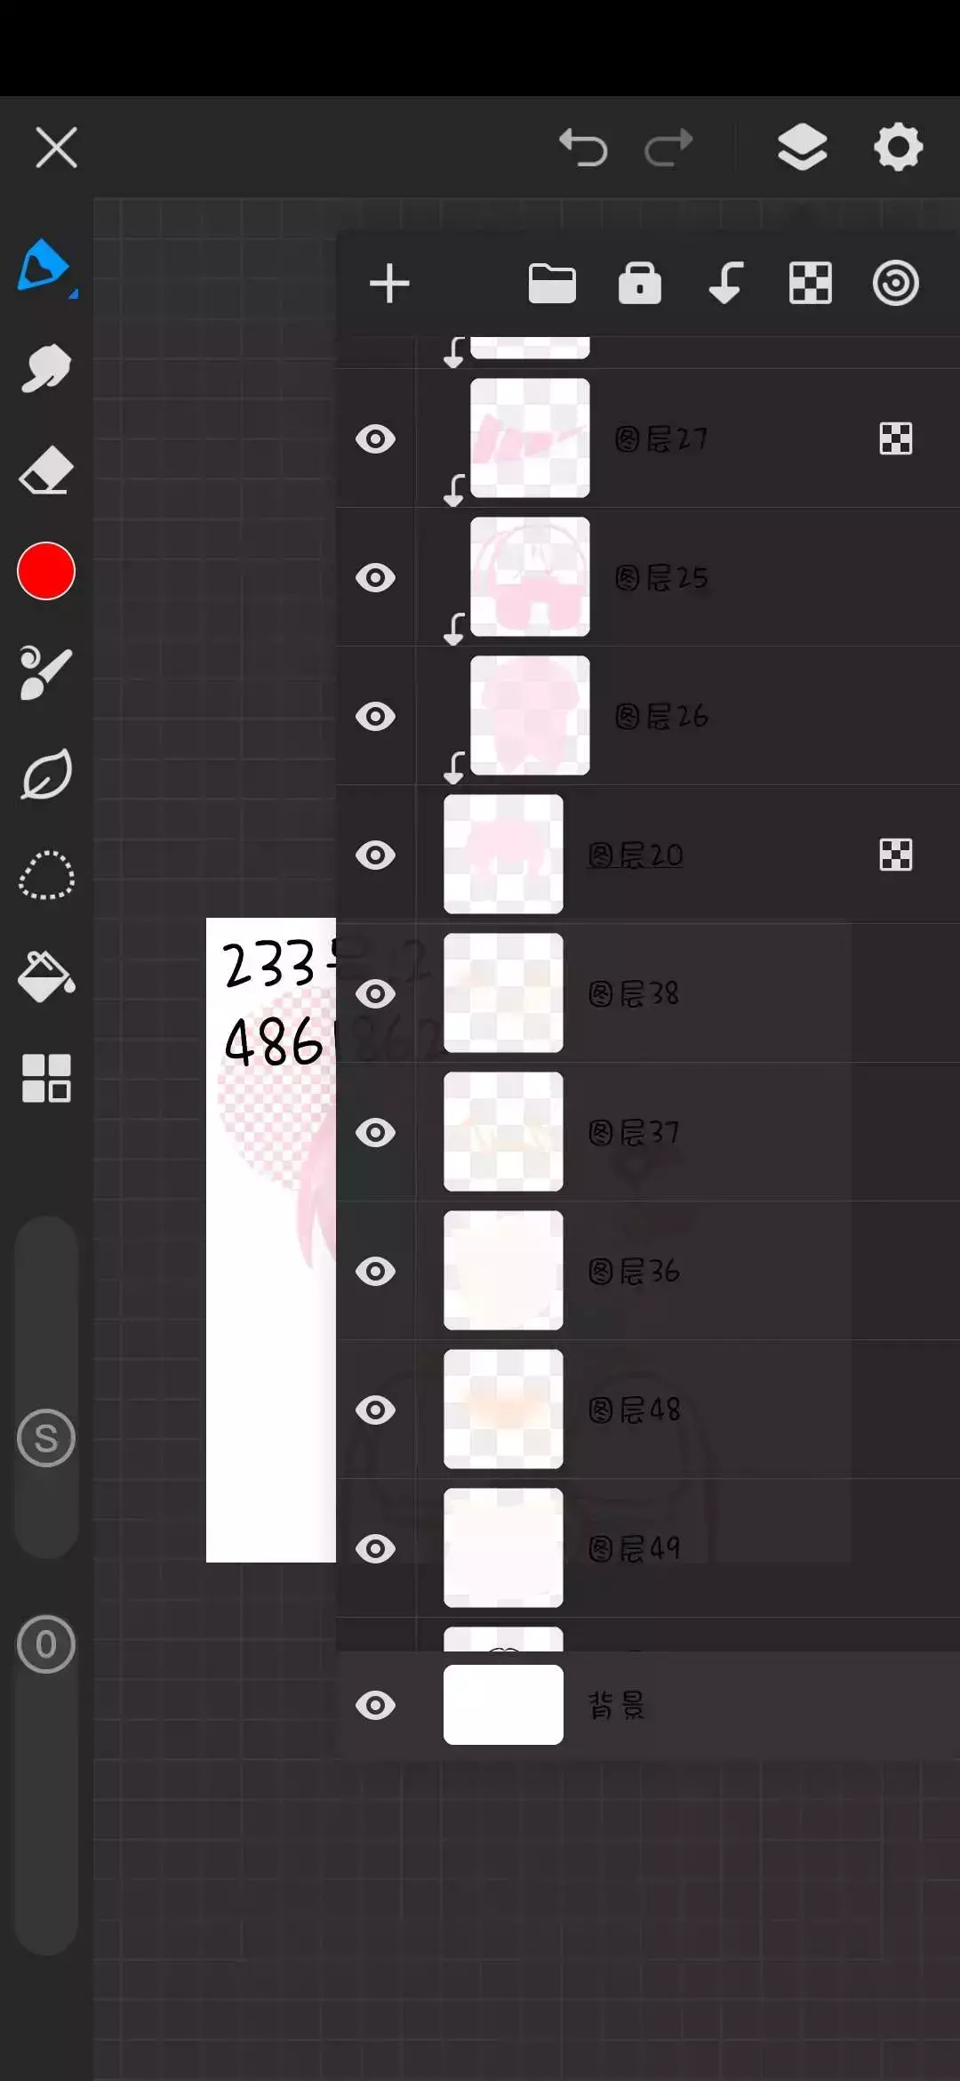Click the 图层25 layer thumbnail
This screenshot has height=2081, width=960.
tap(530, 576)
